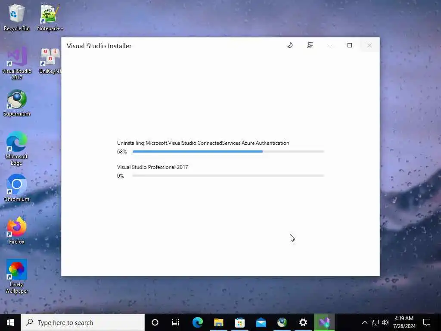Open Cortana circle button on taskbar
The image size is (441, 331).
pyautogui.click(x=155, y=322)
